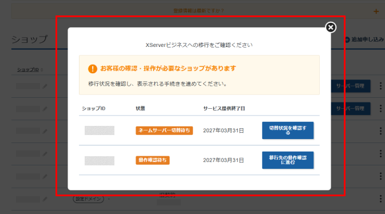
Task: Sort by ショップID in background table
Action: pos(30,70)
